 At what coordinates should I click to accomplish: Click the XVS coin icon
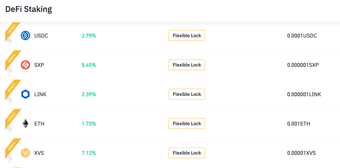25,153
